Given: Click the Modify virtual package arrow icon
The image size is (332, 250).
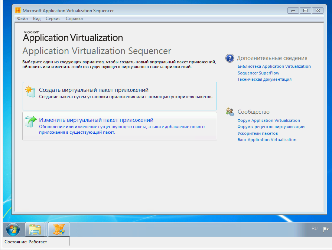Looking at the screenshot, I should pyautogui.click(x=30, y=122).
